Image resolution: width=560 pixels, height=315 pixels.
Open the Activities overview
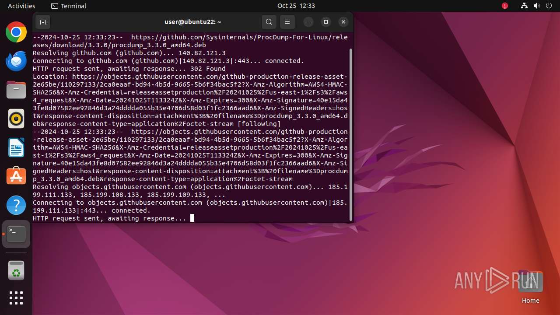point(21,6)
